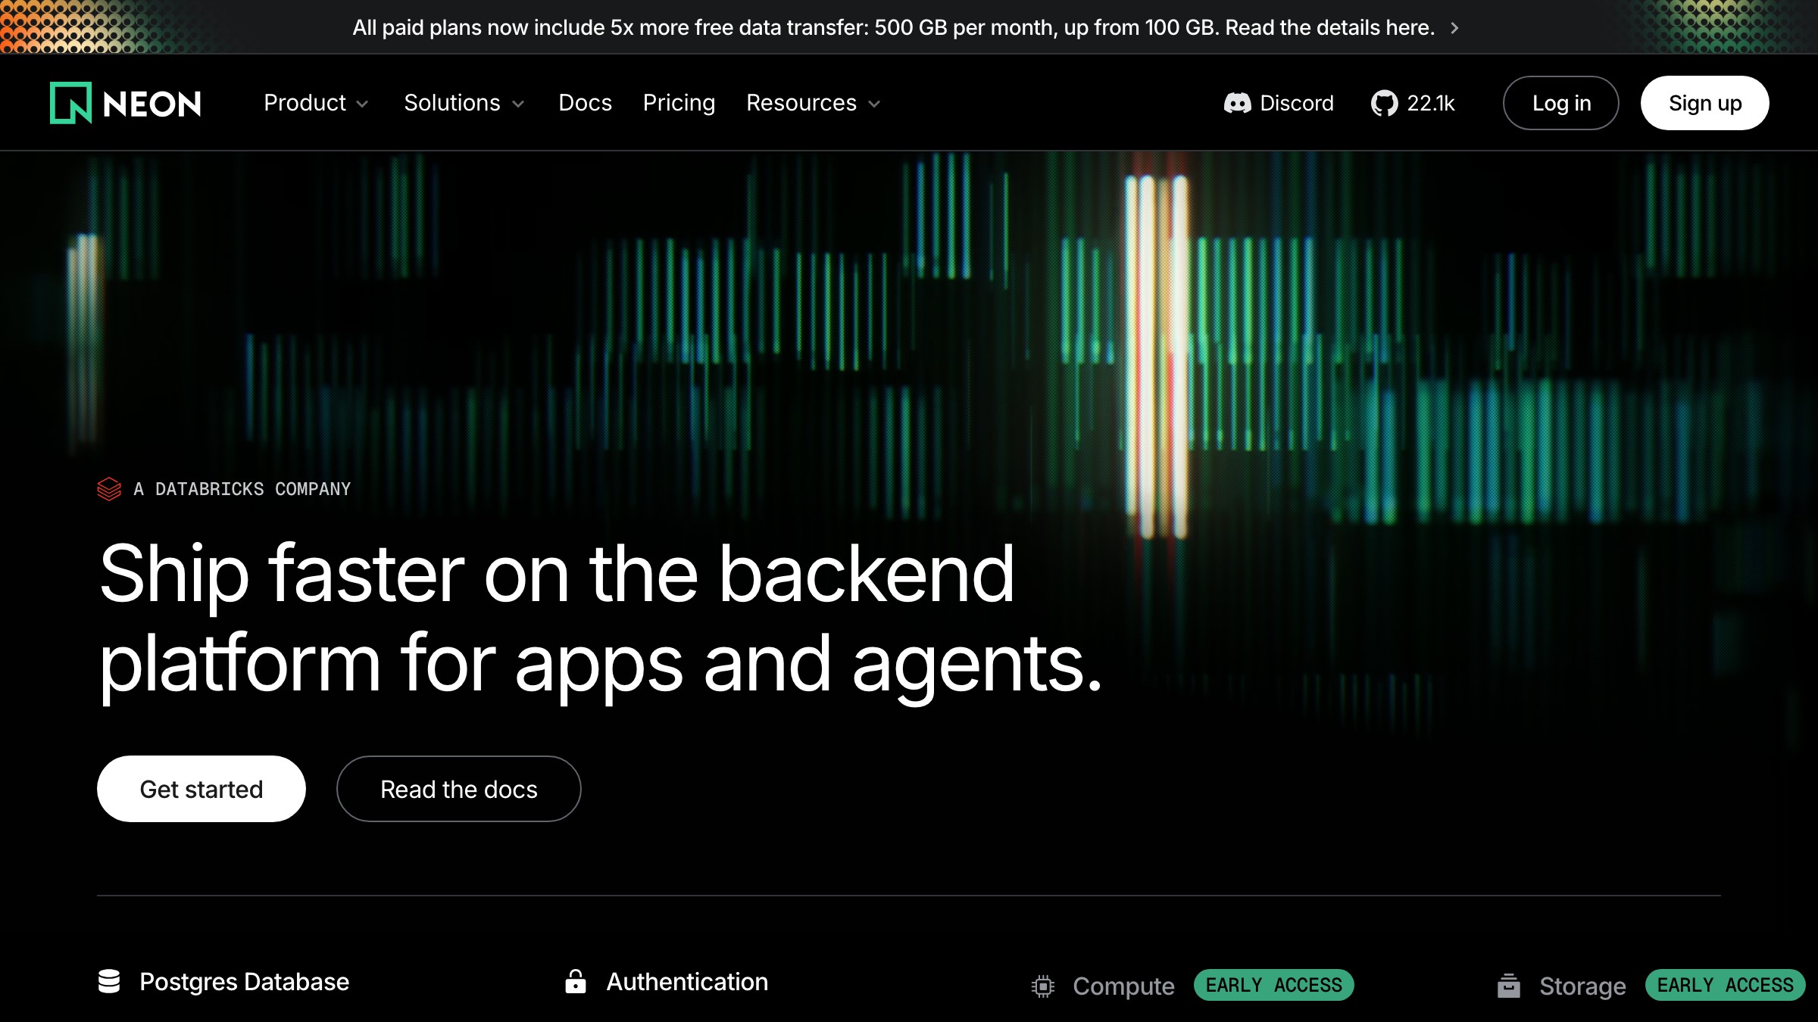Click 'A DATABRICKS COMPANY' text
The height and width of the screenshot is (1022, 1818).
[242, 489]
